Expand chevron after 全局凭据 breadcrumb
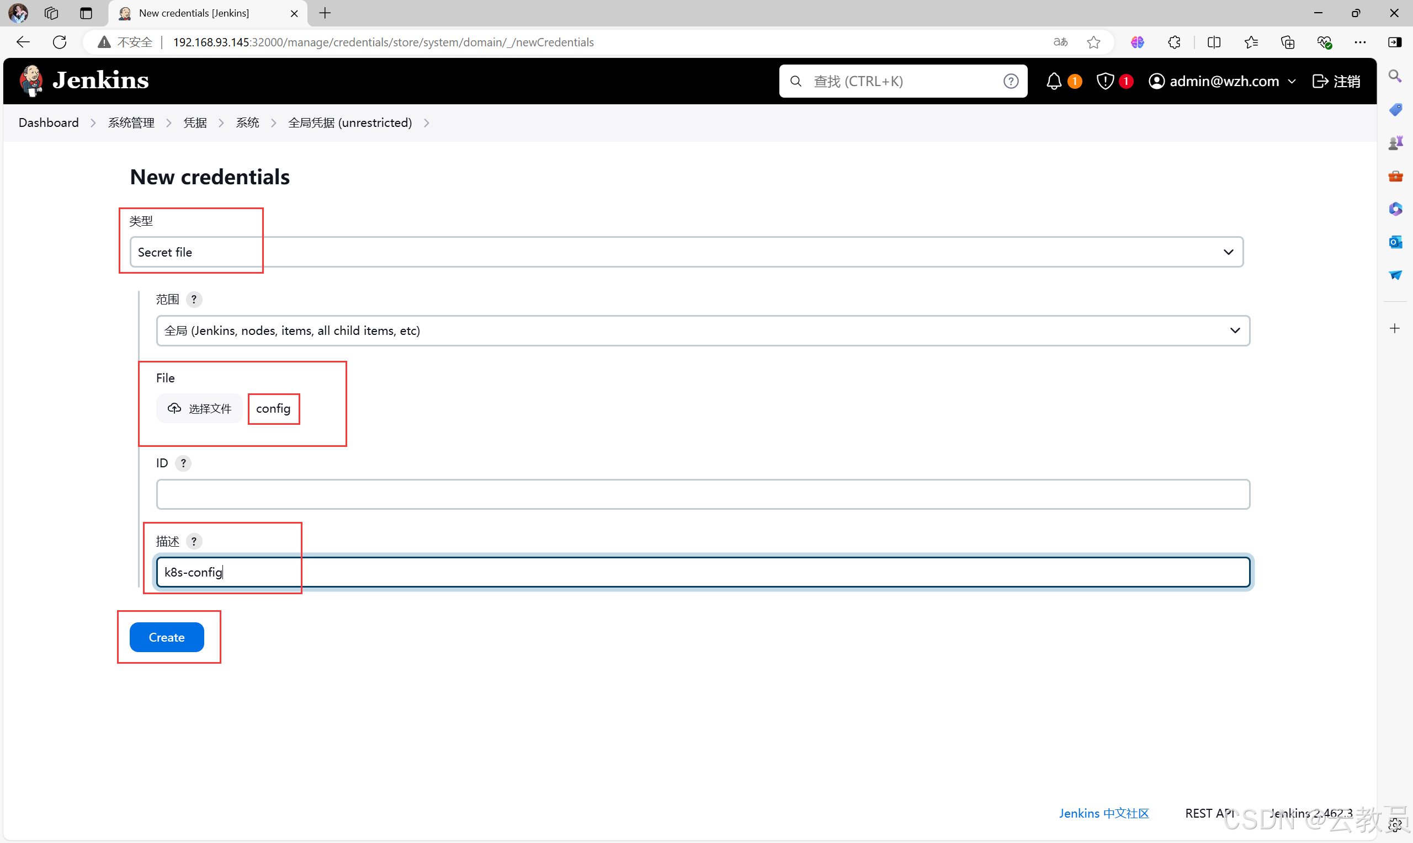Viewport: 1413px width, 843px height. click(427, 123)
